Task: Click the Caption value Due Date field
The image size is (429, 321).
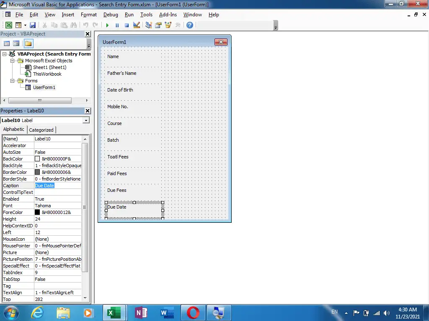Action: (x=58, y=186)
